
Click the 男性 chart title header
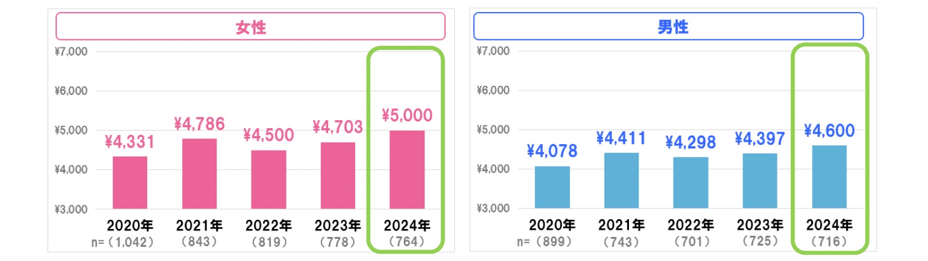coord(668,26)
